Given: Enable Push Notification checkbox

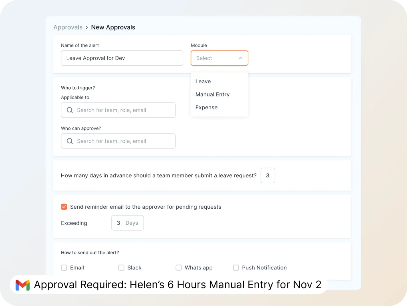Looking at the screenshot, I should click(236, 268).
